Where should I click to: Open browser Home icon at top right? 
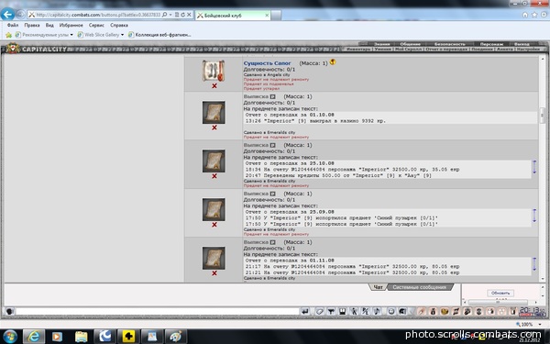point(525,15)
